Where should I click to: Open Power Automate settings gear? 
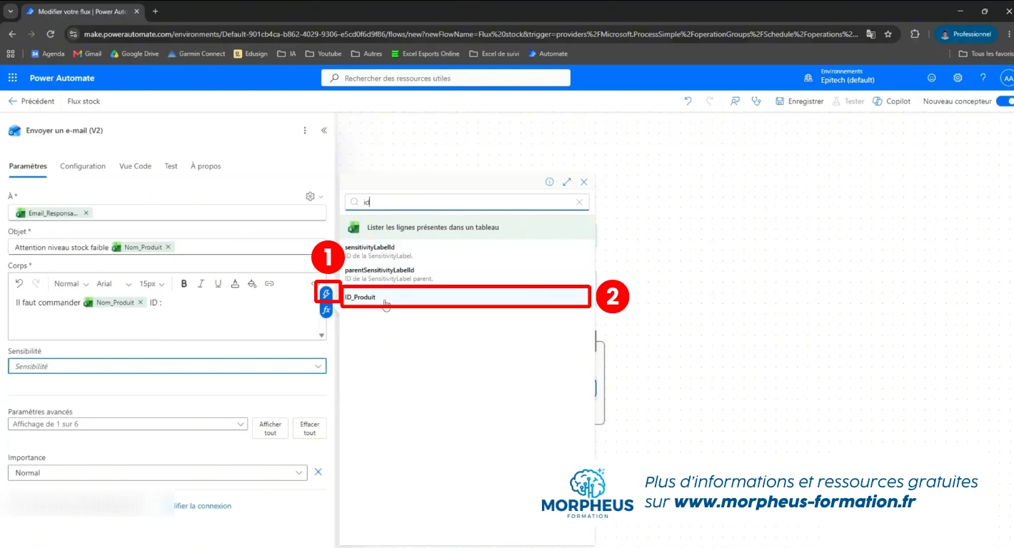coord(958,78)
